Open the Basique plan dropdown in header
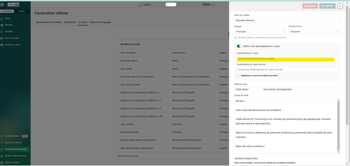Viewport: 350px width, 166px height. pos(209,5)
